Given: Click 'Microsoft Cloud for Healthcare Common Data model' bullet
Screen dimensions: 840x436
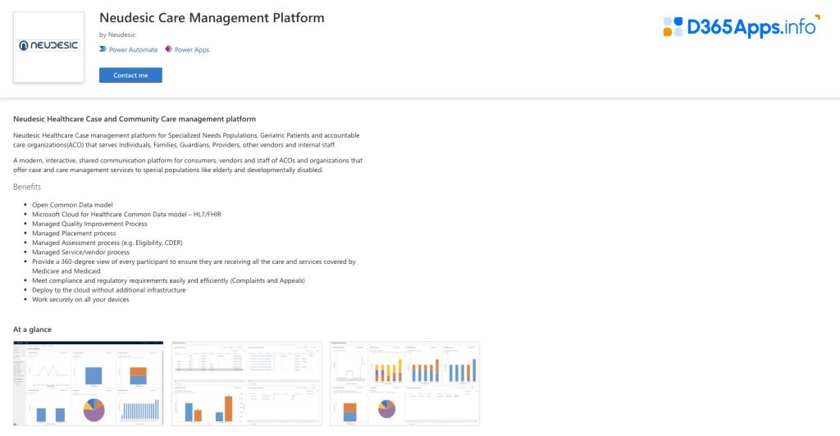Looking at the screenshot, I should [x=126, y=215].
